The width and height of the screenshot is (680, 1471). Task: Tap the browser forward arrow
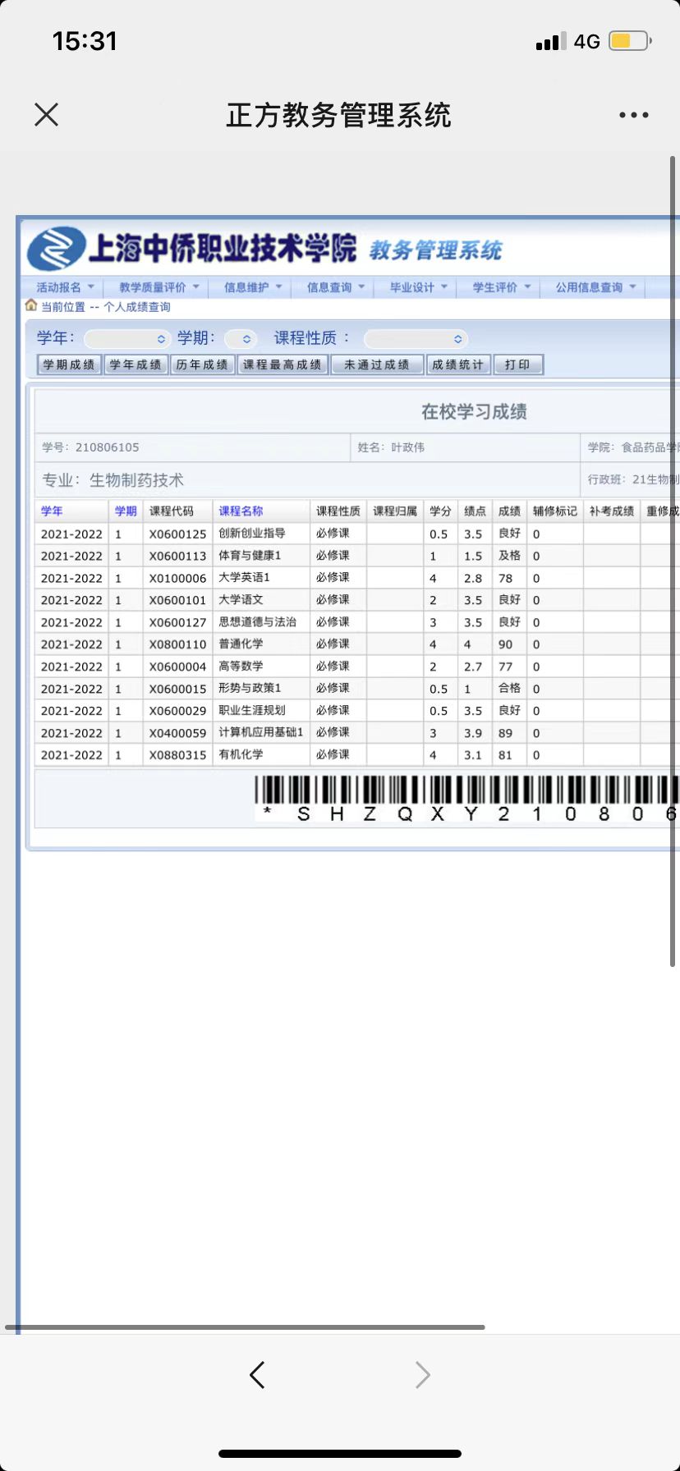pos(422,1374)
